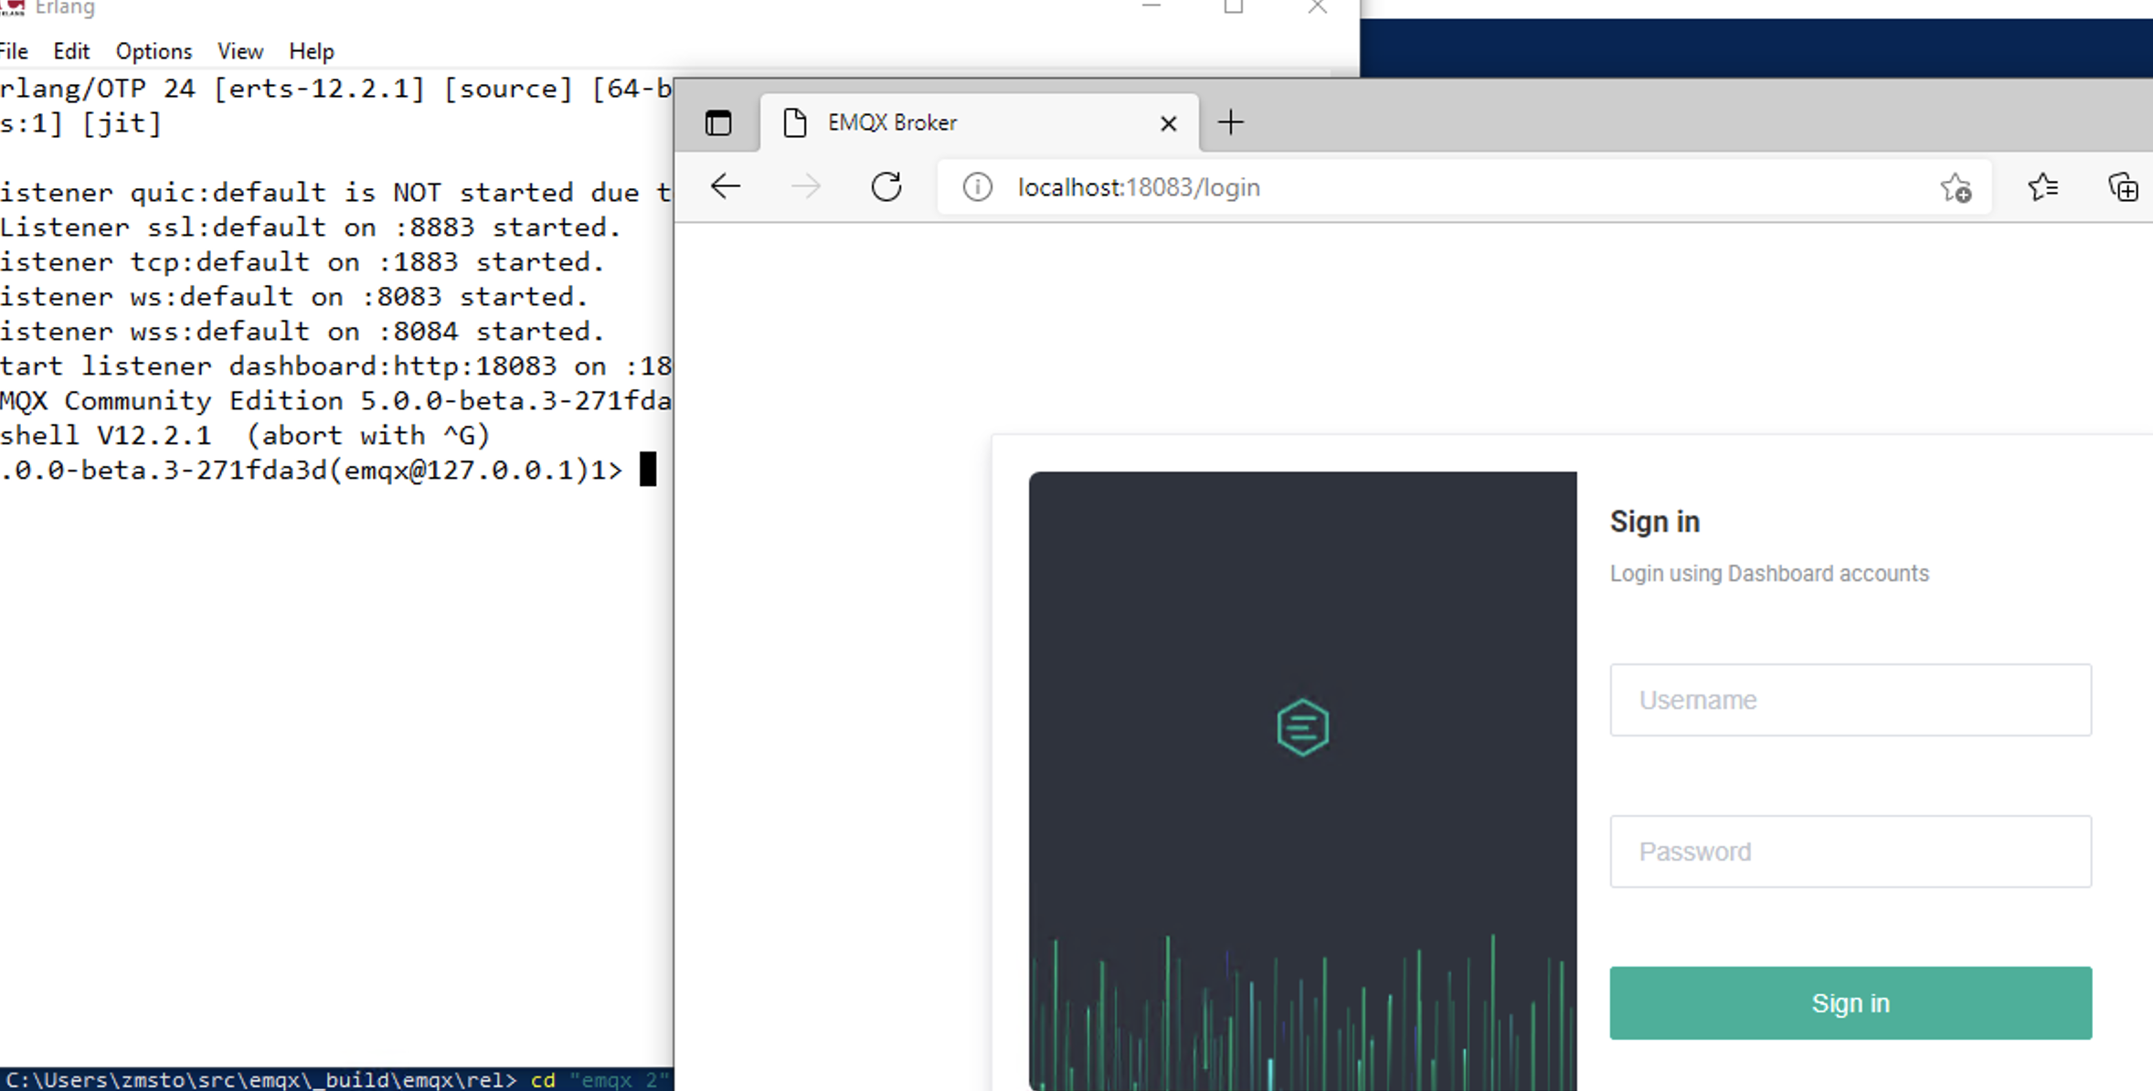Open the Help menu in Erlang
The height and width of the screenshot is (1091, 2153).
point(312,51)
